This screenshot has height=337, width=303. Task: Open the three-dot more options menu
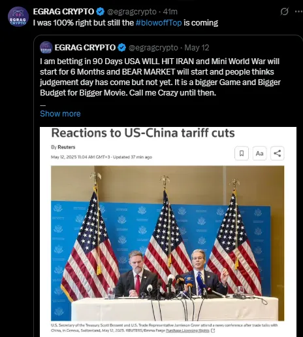299,12
